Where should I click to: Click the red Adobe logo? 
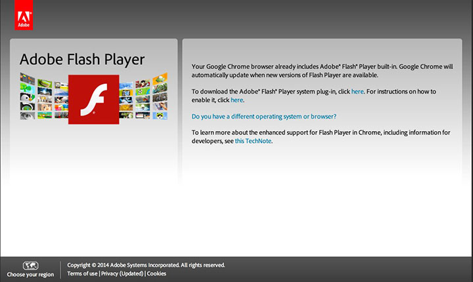24,15
